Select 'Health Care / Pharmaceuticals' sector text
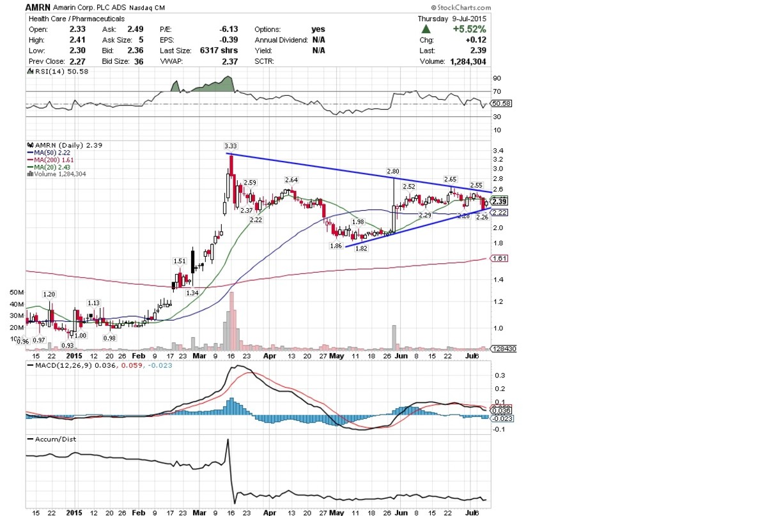 click(x=76, y=19)
